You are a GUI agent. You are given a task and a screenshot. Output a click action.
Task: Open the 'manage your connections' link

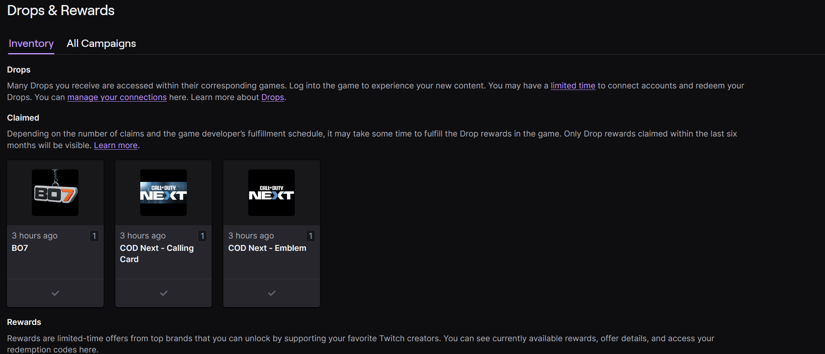(117, 97)
